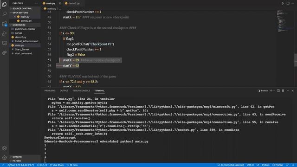Split the terminal pane
Screen dimensions: 297x167
[278, 91]
